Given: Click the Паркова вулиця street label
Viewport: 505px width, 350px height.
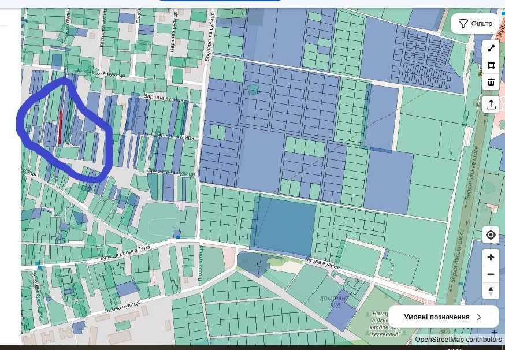Looking at the screenshot, I should point(174,32).
